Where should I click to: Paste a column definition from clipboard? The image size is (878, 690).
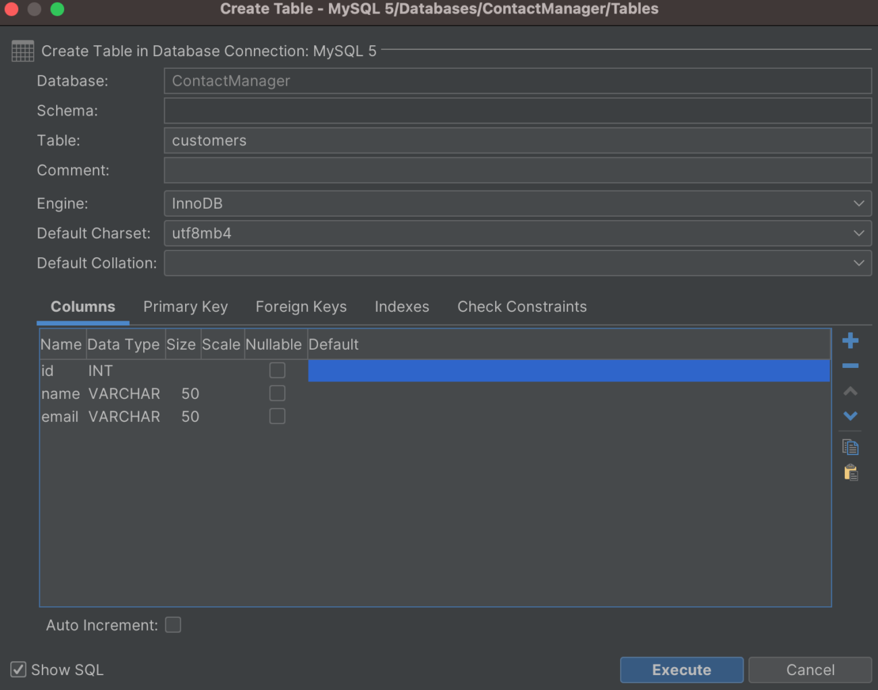click(850, 473)
